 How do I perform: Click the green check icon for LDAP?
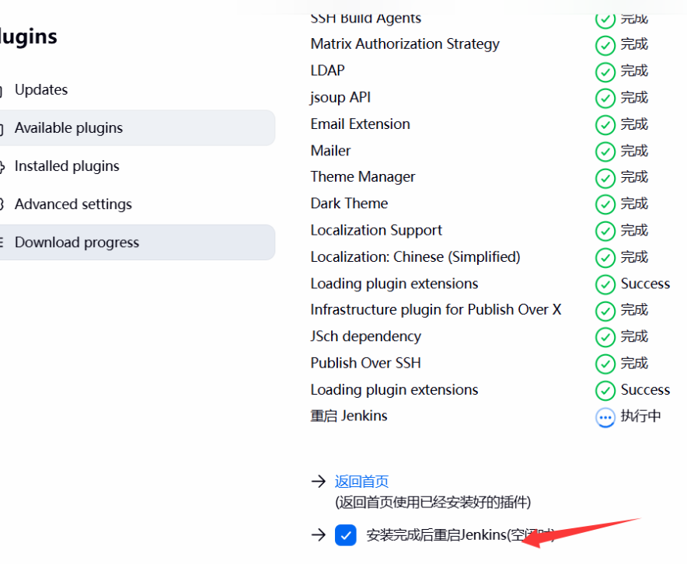tap(605, 71)
